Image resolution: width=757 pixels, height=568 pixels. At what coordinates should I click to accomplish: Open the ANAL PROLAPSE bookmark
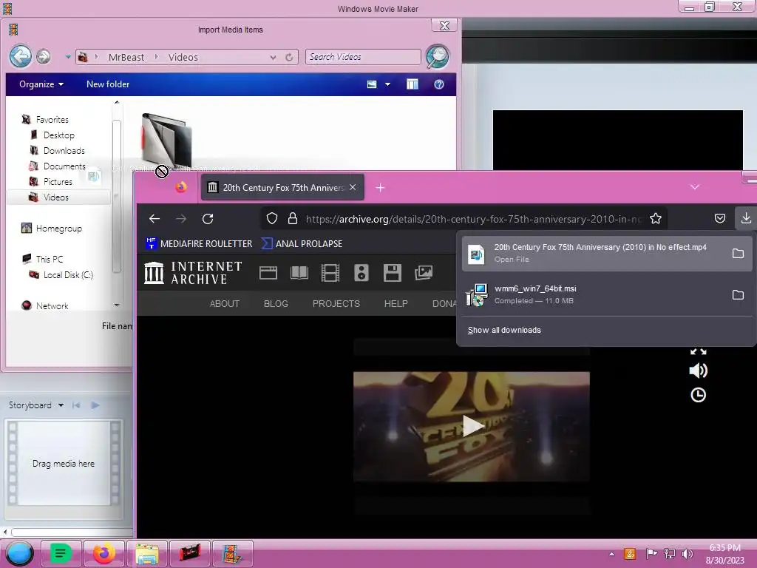coord(302,243)
